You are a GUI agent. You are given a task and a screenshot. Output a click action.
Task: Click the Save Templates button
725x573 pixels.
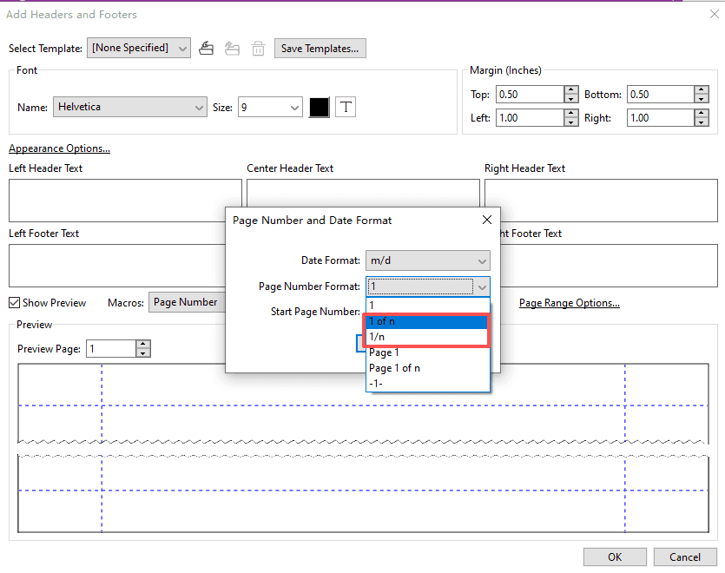320,48
